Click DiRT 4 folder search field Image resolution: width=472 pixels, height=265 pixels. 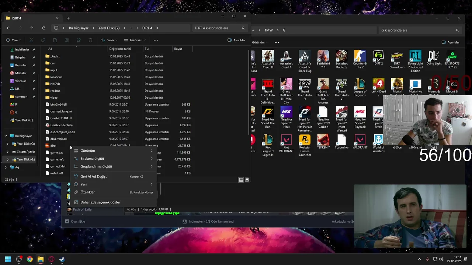point(220,28)
